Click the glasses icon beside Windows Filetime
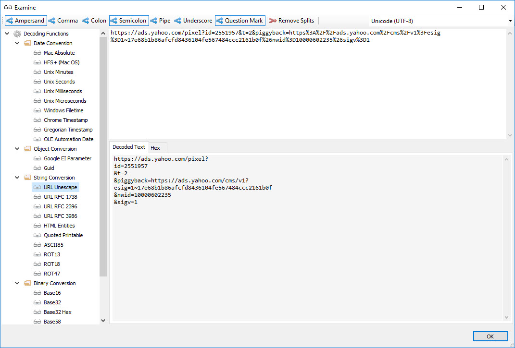This screenshot has height=348, width=515. pyautogui.click(x=38, y=110)
